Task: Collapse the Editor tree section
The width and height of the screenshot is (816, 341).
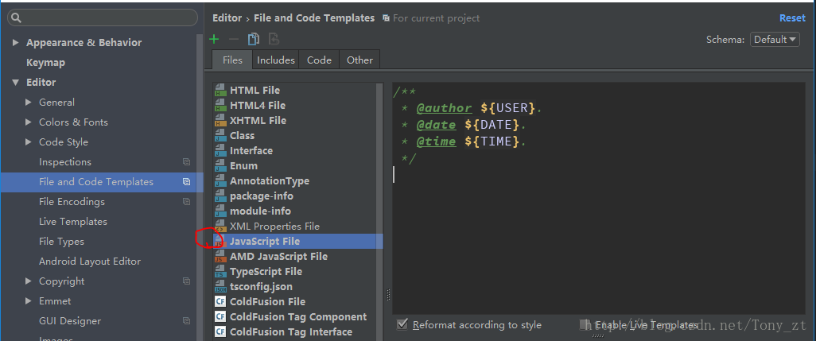Action: [x=16, y=83]
